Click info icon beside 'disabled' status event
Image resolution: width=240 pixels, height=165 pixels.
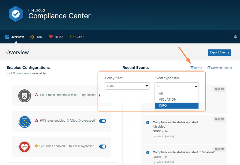click(148, 123)
